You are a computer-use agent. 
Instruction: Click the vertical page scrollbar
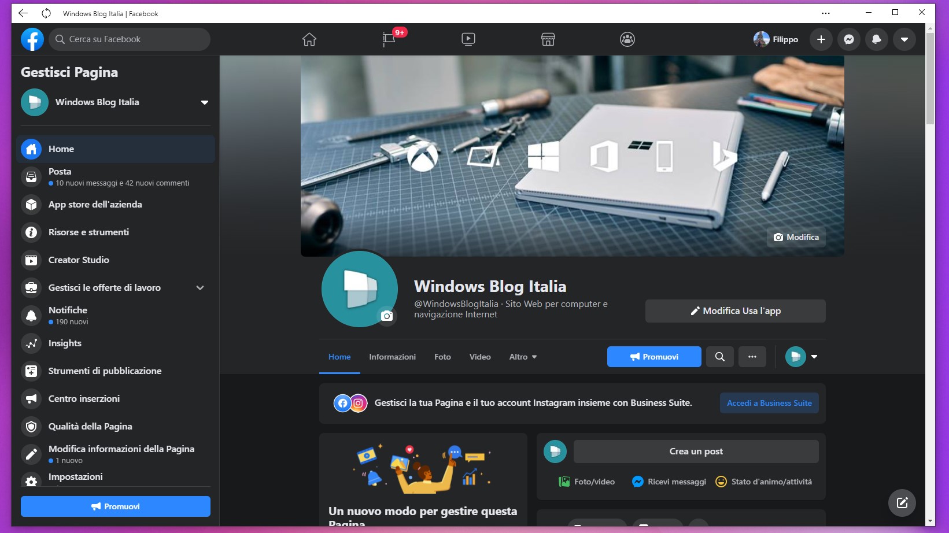pos(930,79)
